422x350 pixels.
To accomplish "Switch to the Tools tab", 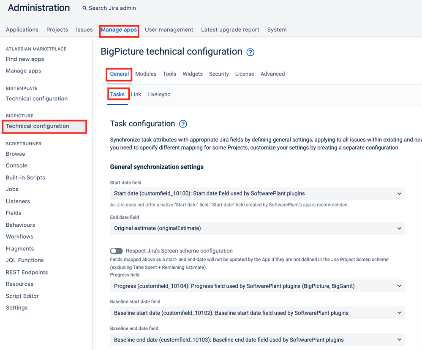I will tap(169, 74).
